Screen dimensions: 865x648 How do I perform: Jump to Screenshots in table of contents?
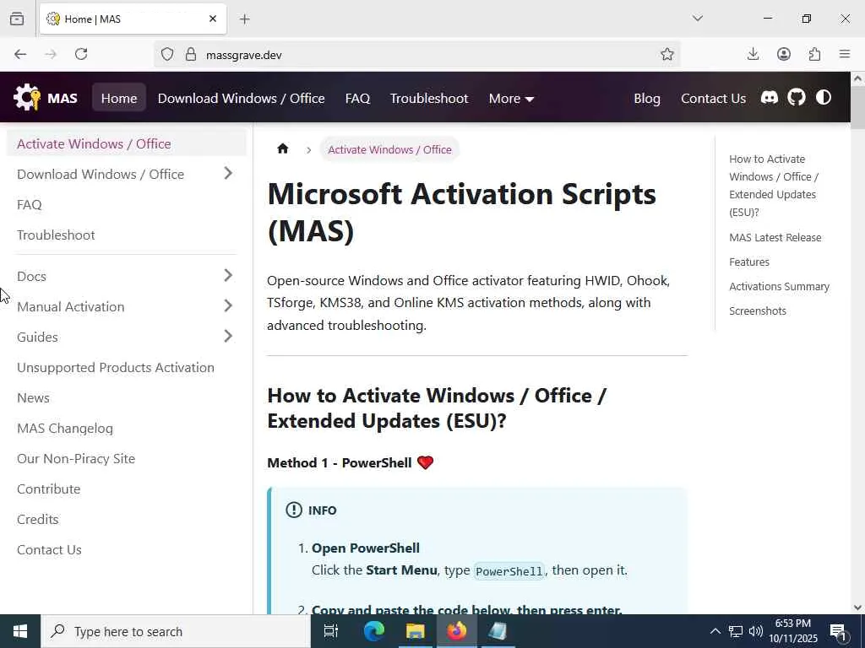point(758,310)
